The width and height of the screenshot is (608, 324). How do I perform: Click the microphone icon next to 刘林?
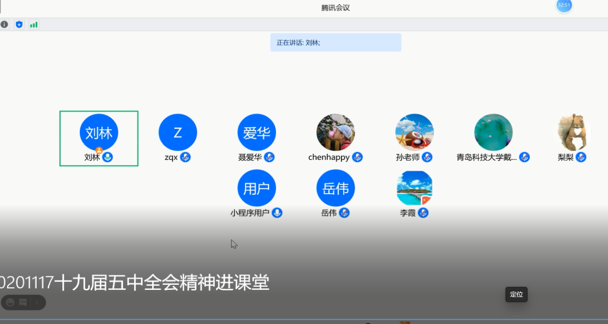[x=107, y=157]
